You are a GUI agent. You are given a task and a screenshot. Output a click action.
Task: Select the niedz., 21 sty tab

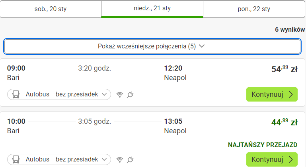tap(152, 9)
